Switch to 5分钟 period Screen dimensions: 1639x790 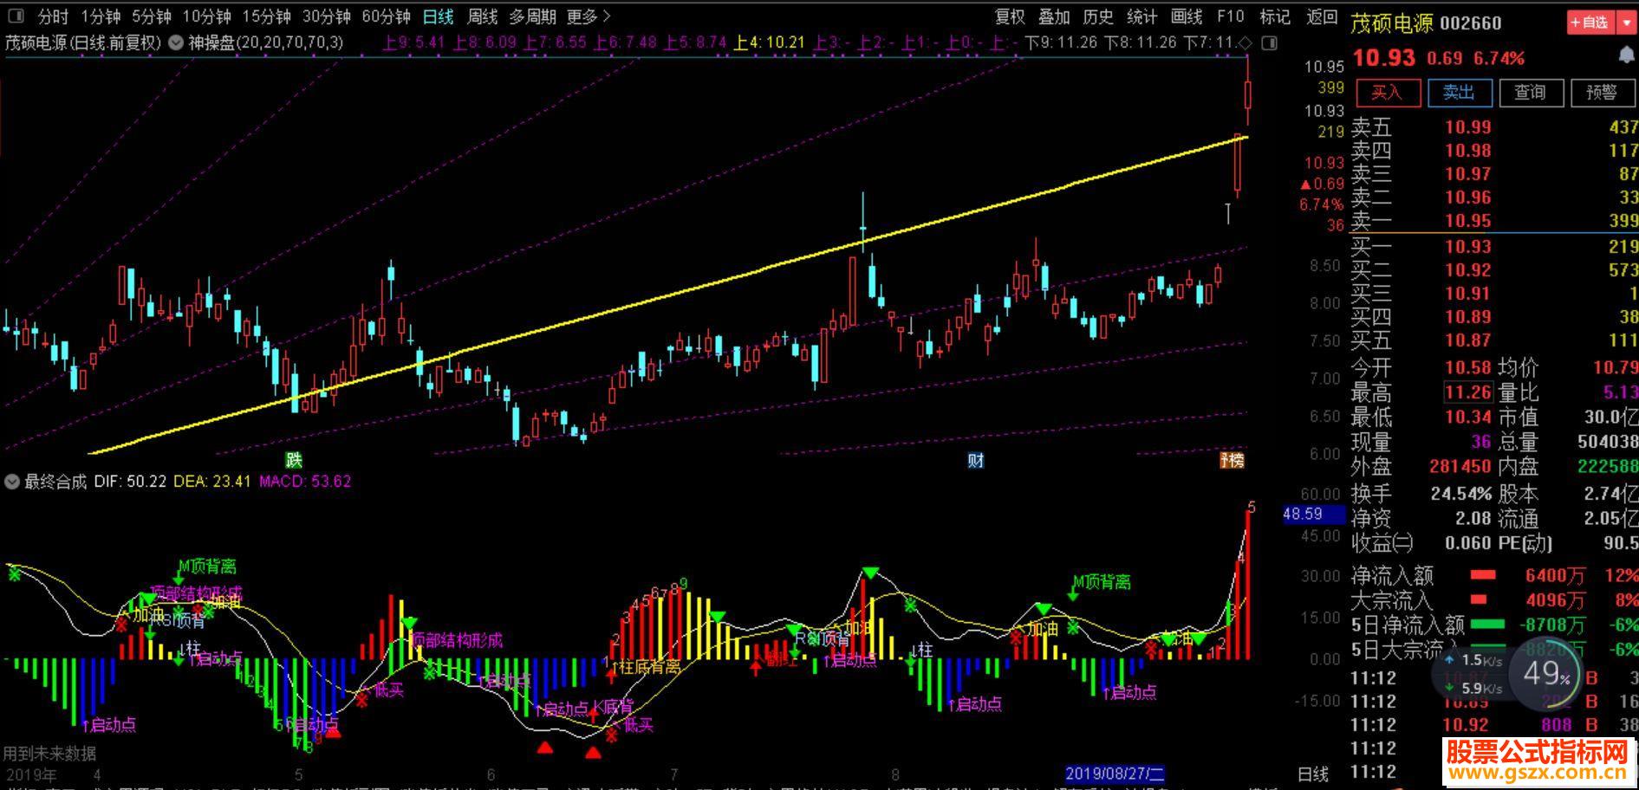(152, 17)
